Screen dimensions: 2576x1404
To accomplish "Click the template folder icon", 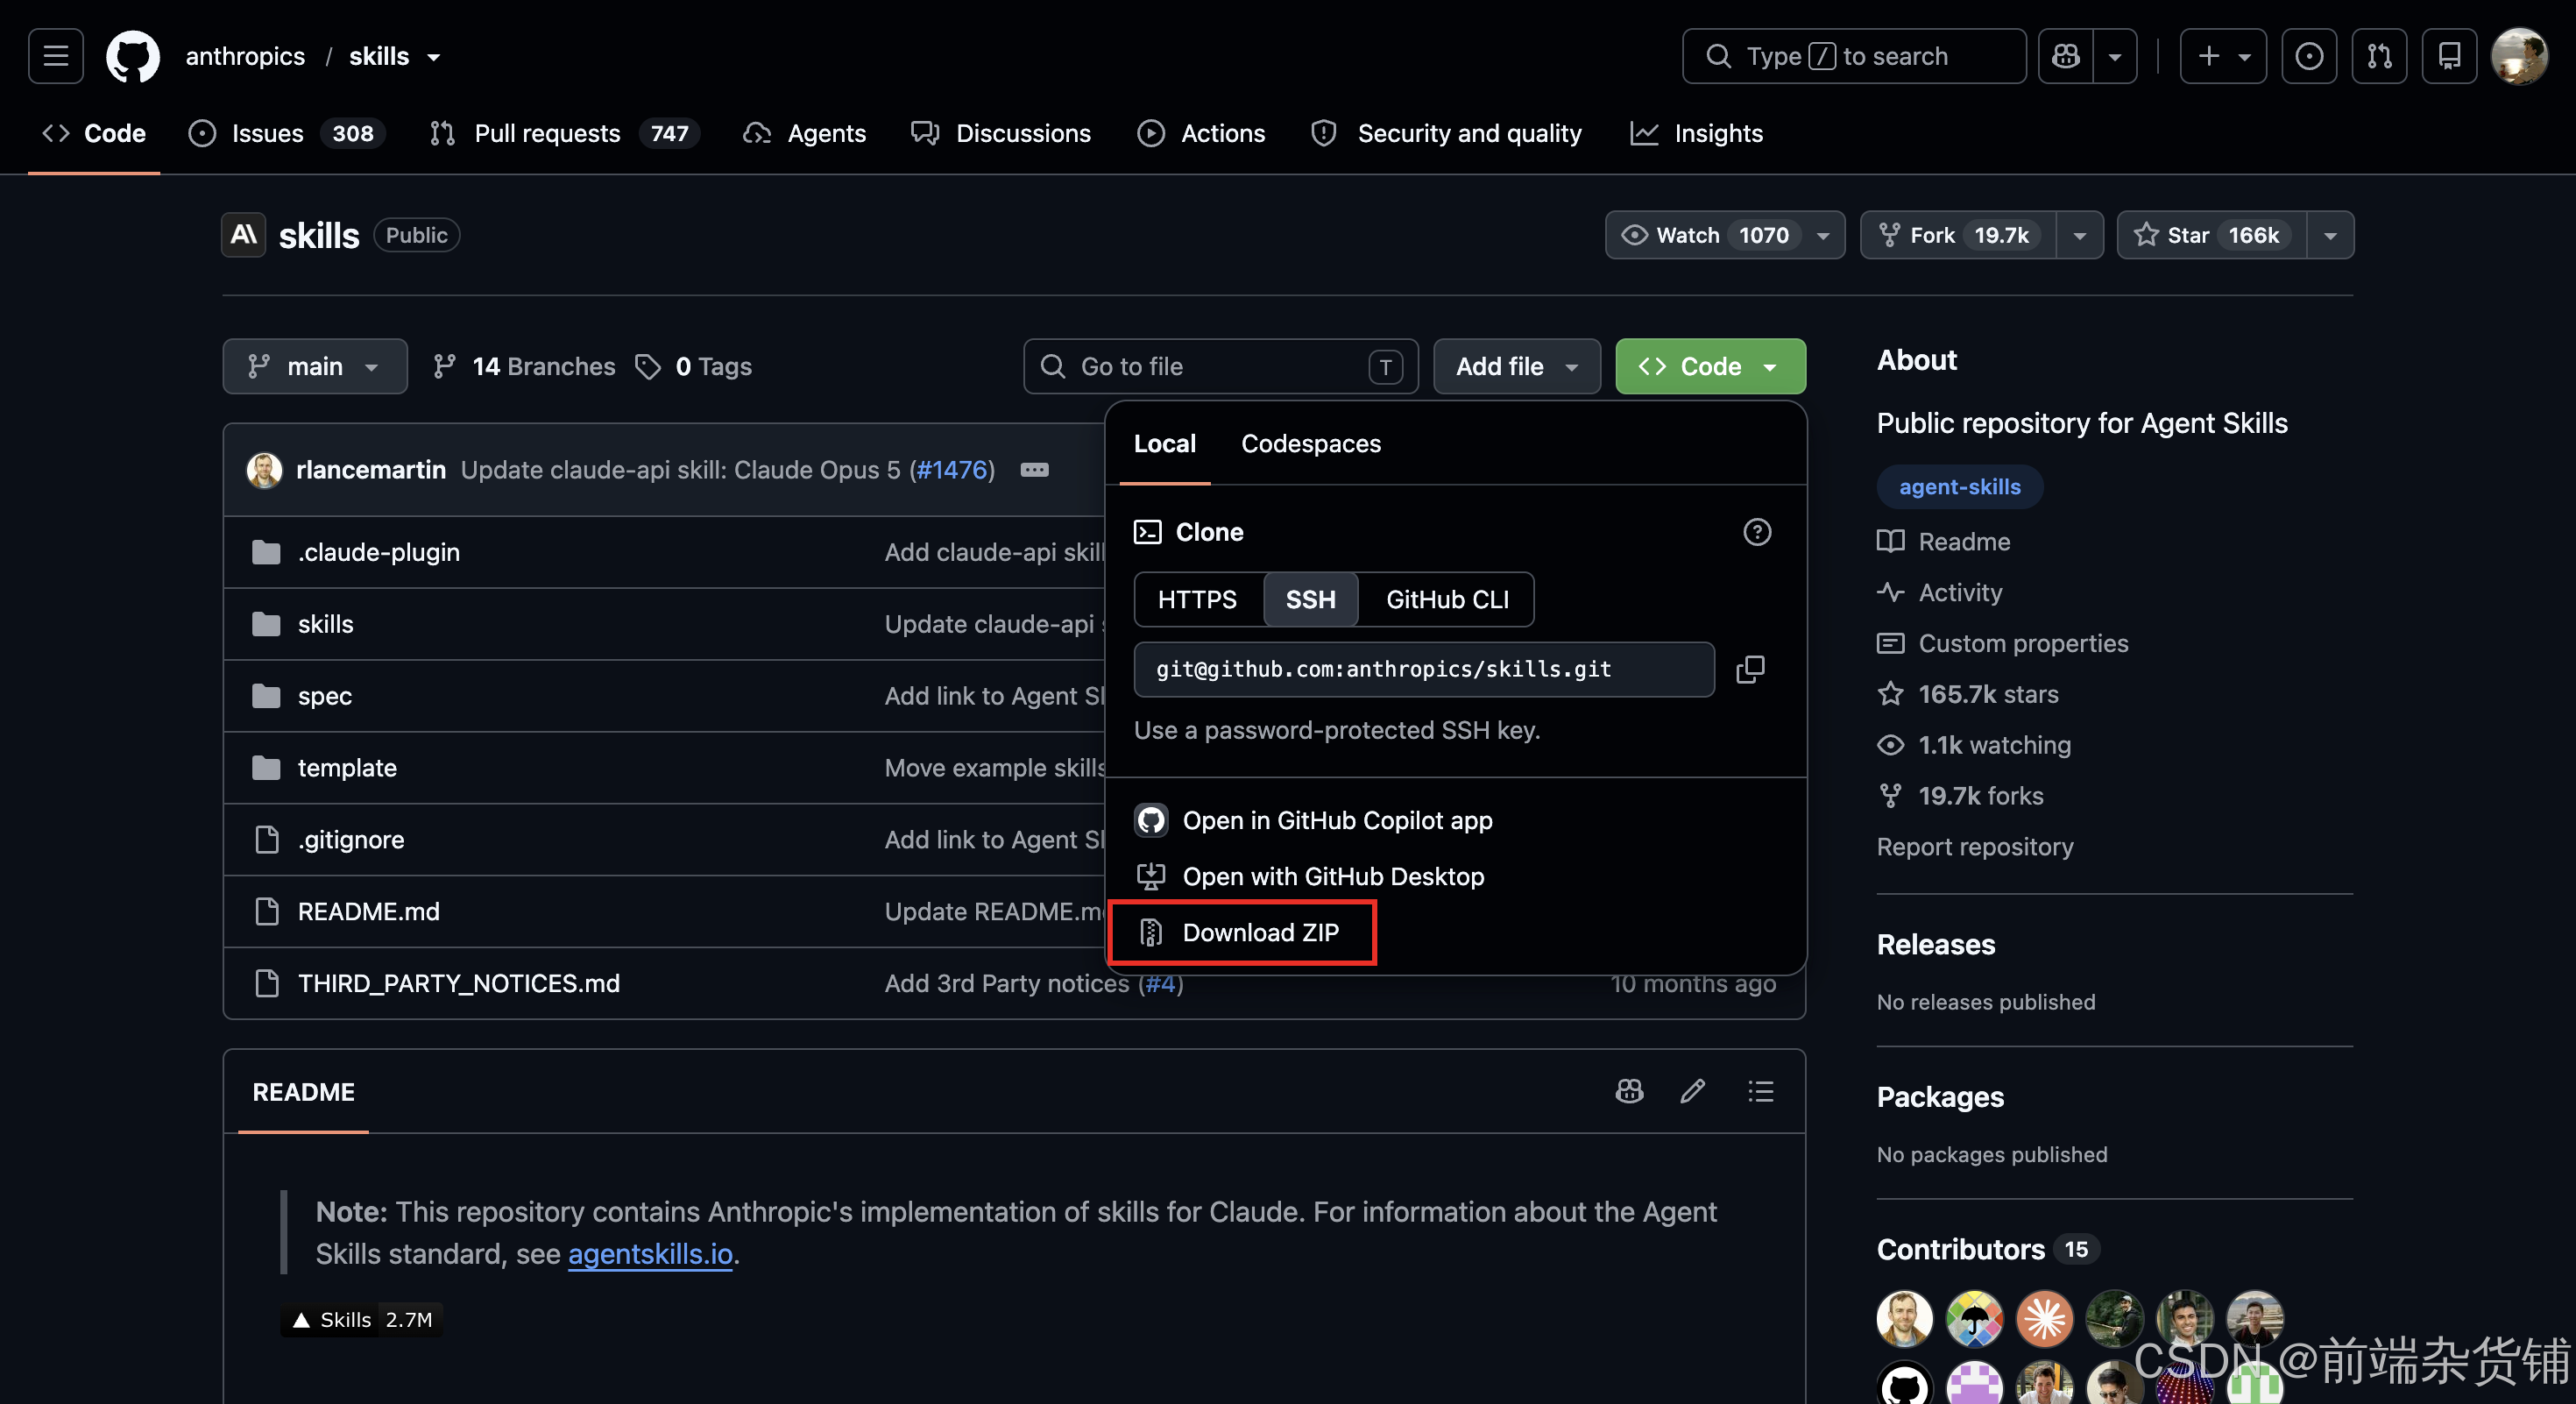I will point(266,768).
